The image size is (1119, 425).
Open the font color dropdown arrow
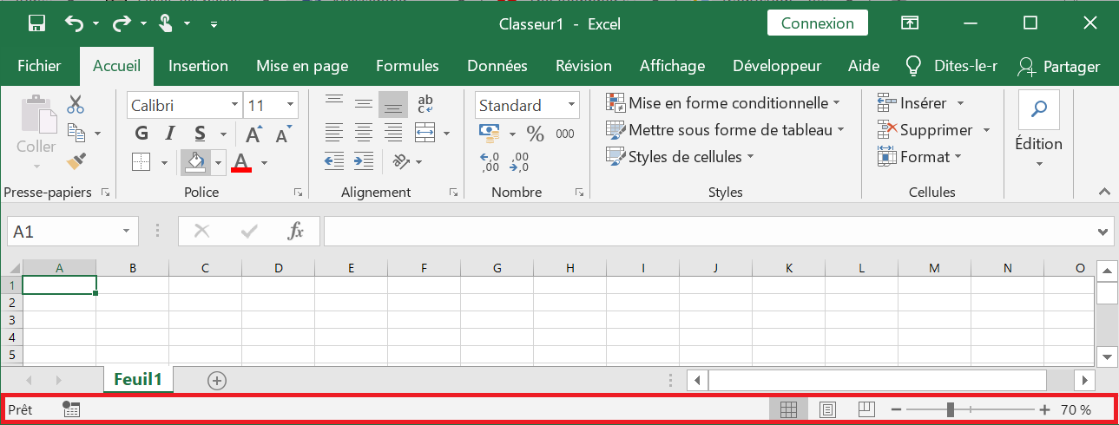pos(264,162)
